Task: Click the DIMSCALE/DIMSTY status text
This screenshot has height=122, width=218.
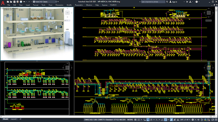Action: click(105, 120)
